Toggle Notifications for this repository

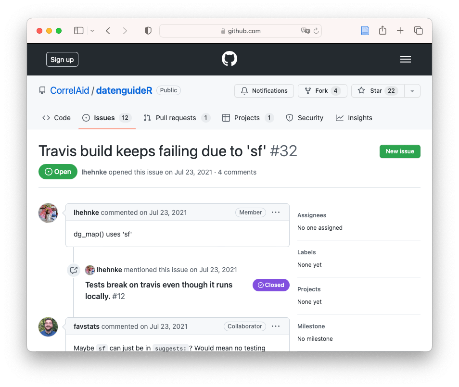coord(264,91)
